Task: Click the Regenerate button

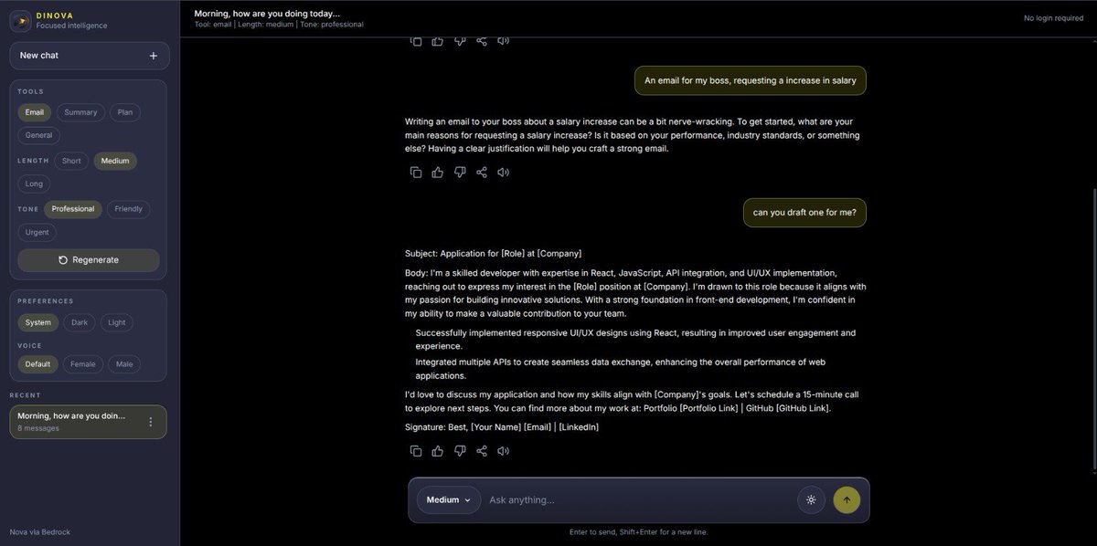Action: click(x=89, y=260)
